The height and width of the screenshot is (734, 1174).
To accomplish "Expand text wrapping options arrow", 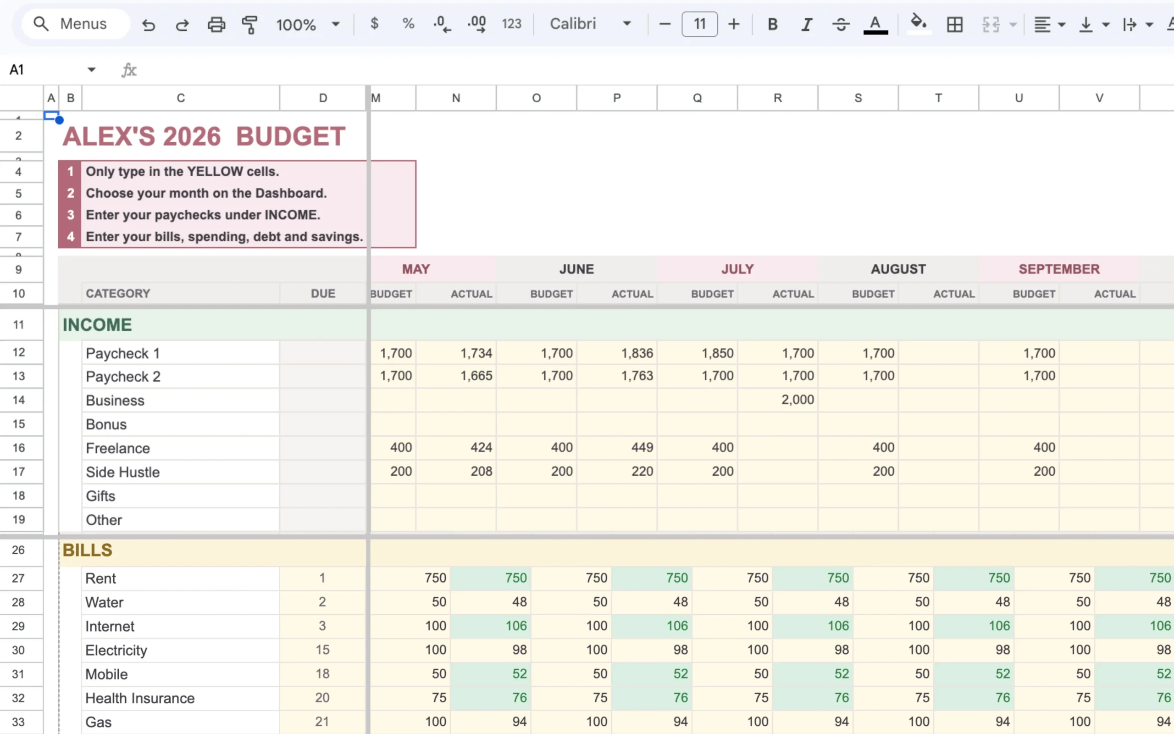I will [1149, 24].
